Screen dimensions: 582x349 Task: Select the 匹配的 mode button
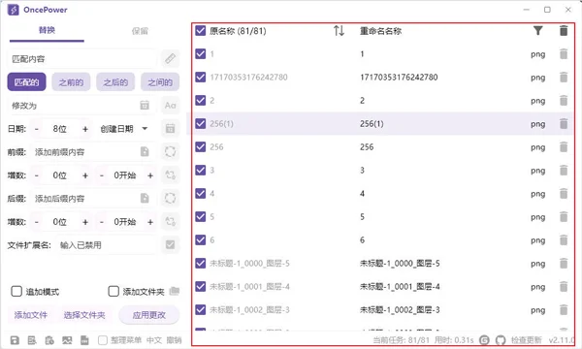[x=26, y=82]
